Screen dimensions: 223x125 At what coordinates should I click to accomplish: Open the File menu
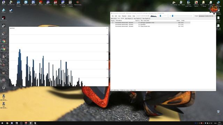click(x=113, y=16)
